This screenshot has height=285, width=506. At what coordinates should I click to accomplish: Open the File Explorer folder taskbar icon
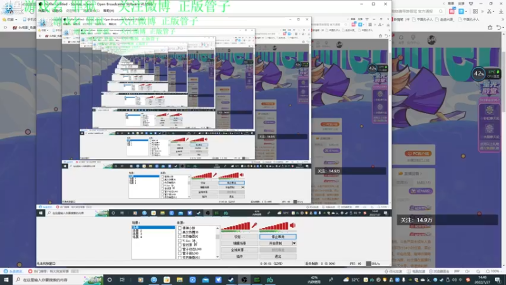pyautogui.click(x=180, y=279)
